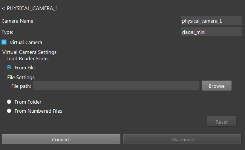Click the PHYSICAL_CAMERA_1 header title
The image size is (245, 150).
tap(32, 8)
